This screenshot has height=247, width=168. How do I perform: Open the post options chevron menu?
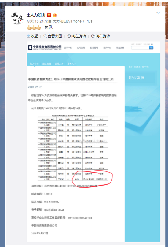click(158, 13)
